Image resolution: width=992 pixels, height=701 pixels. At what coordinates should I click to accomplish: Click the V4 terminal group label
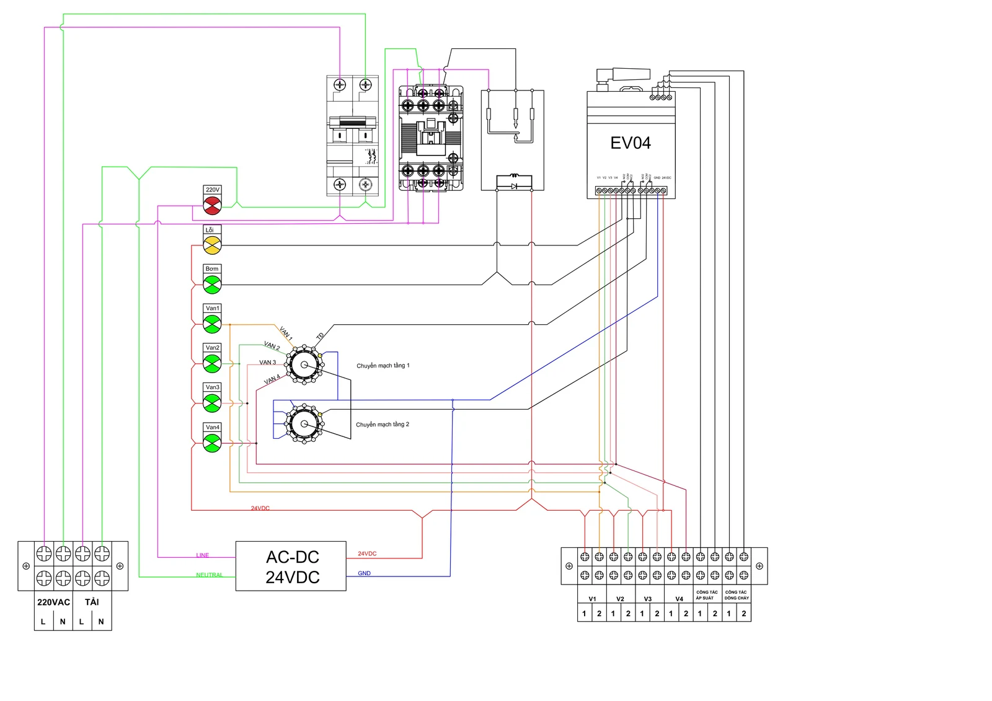tap(679, 599)
